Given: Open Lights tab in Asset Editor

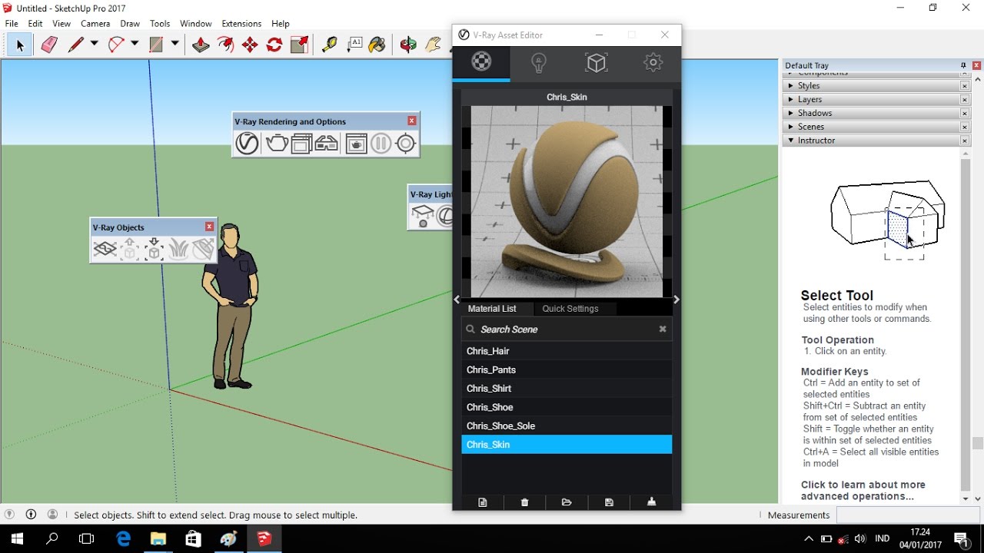Looking at the screenshot, I should point(539,63).
